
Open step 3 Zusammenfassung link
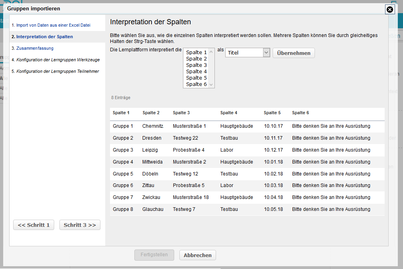[34, 48]
